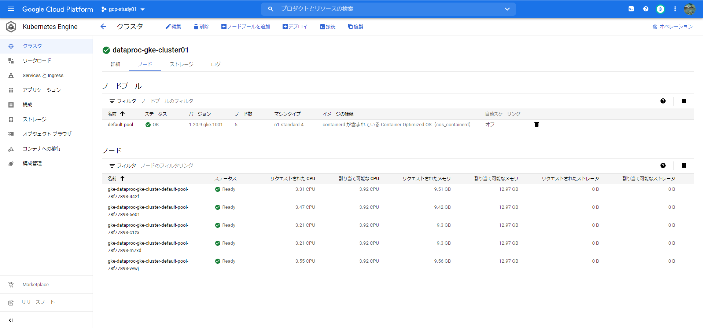Select ワークロード in the left sidebar
This screenshot has width=703, height=328.
click(x=46, y=61)
